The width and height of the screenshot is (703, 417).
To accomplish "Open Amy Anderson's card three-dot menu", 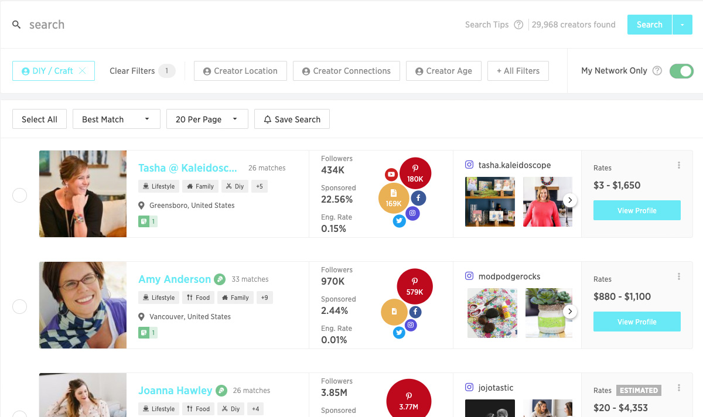I will tap(679, 276).
